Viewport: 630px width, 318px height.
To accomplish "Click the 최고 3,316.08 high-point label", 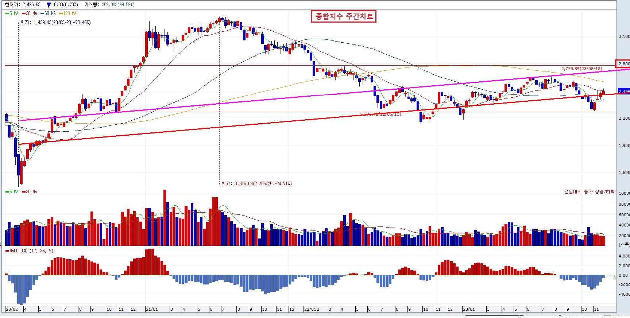I will pos(256,183).
